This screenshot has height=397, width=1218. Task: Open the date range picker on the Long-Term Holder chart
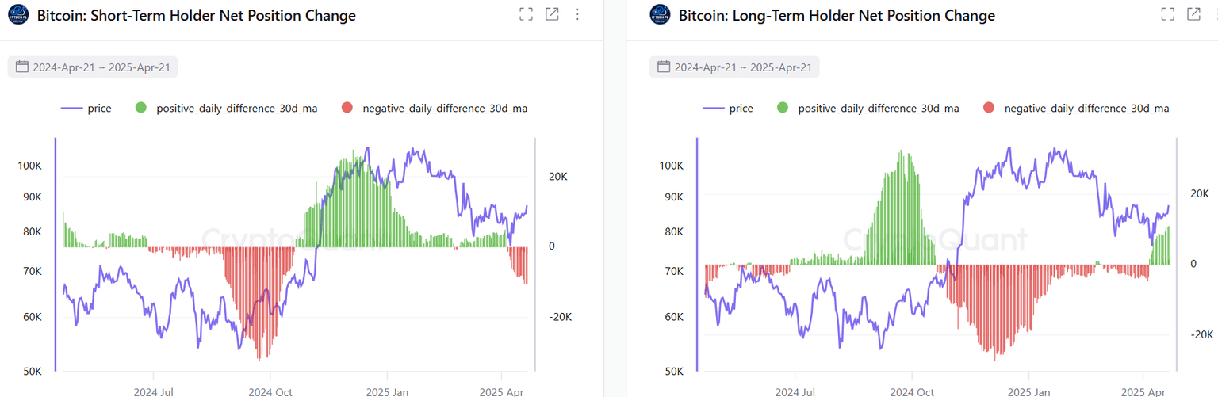tap(742, 67)
